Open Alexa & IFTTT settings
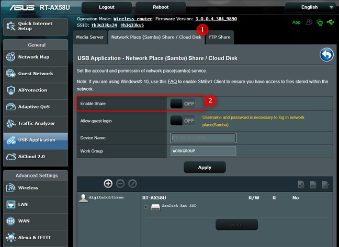This screenshot has width=339, height=247. (36, 238)
